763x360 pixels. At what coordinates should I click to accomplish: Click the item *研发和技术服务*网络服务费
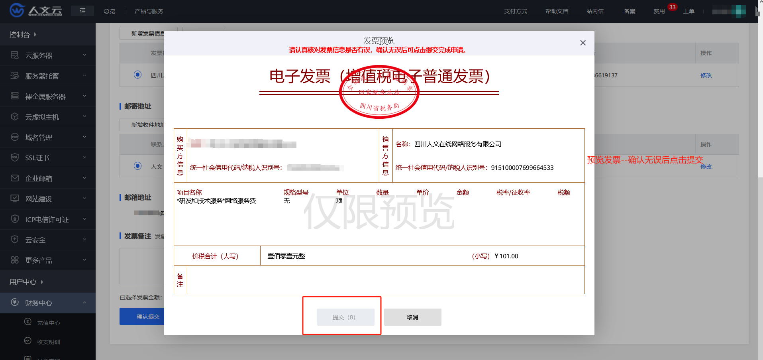click(216, 201)
